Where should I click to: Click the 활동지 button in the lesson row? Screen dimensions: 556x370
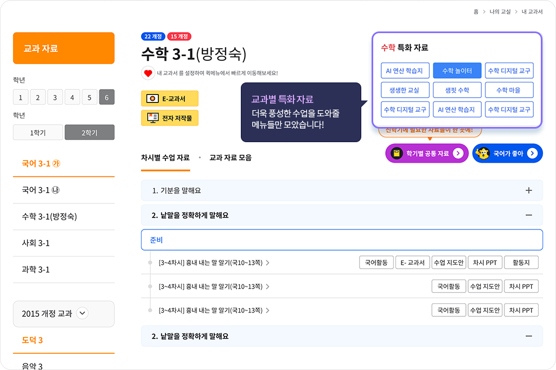coord(521,263)
